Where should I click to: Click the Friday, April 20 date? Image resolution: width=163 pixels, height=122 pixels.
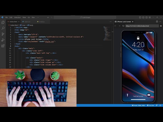point(138,50)
